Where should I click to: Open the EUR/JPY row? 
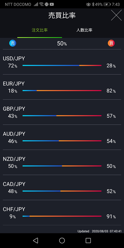62,87
